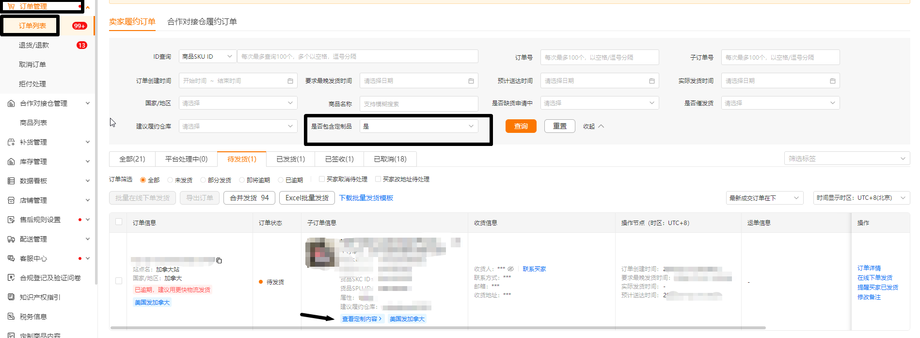Image resolution: width=920 pixels, height=338 pixels.
Task: Enable the 买家取消待处理 checkbox
Action: (x=322, y=179)
